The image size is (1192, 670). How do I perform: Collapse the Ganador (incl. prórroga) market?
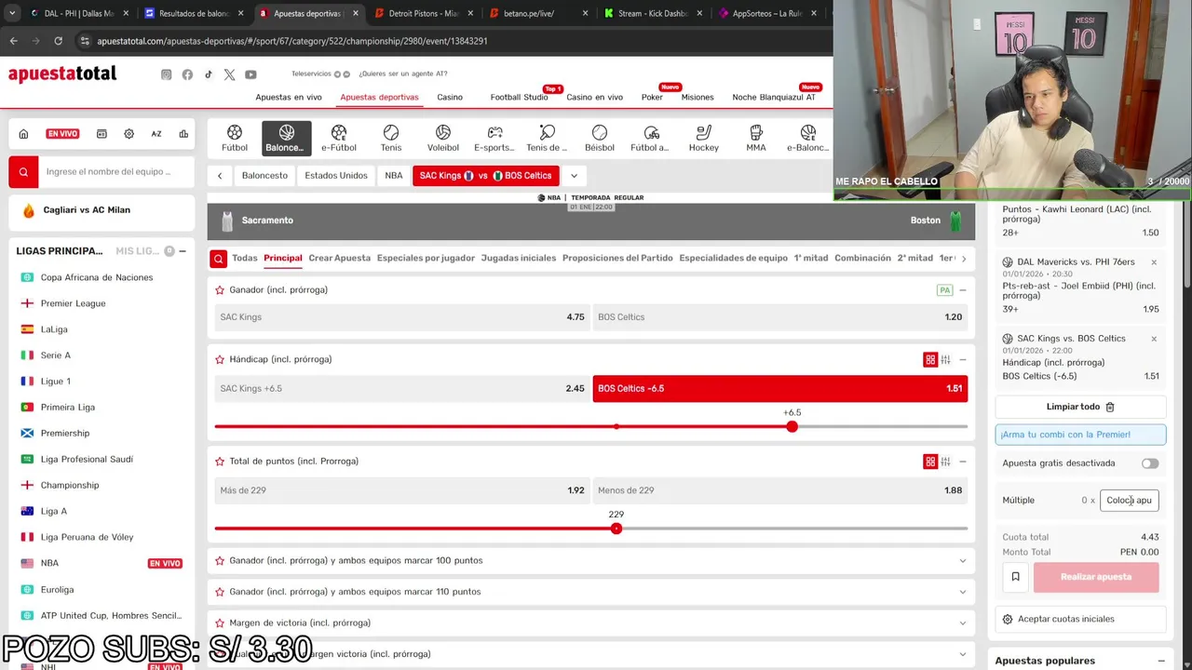[963, 290]
